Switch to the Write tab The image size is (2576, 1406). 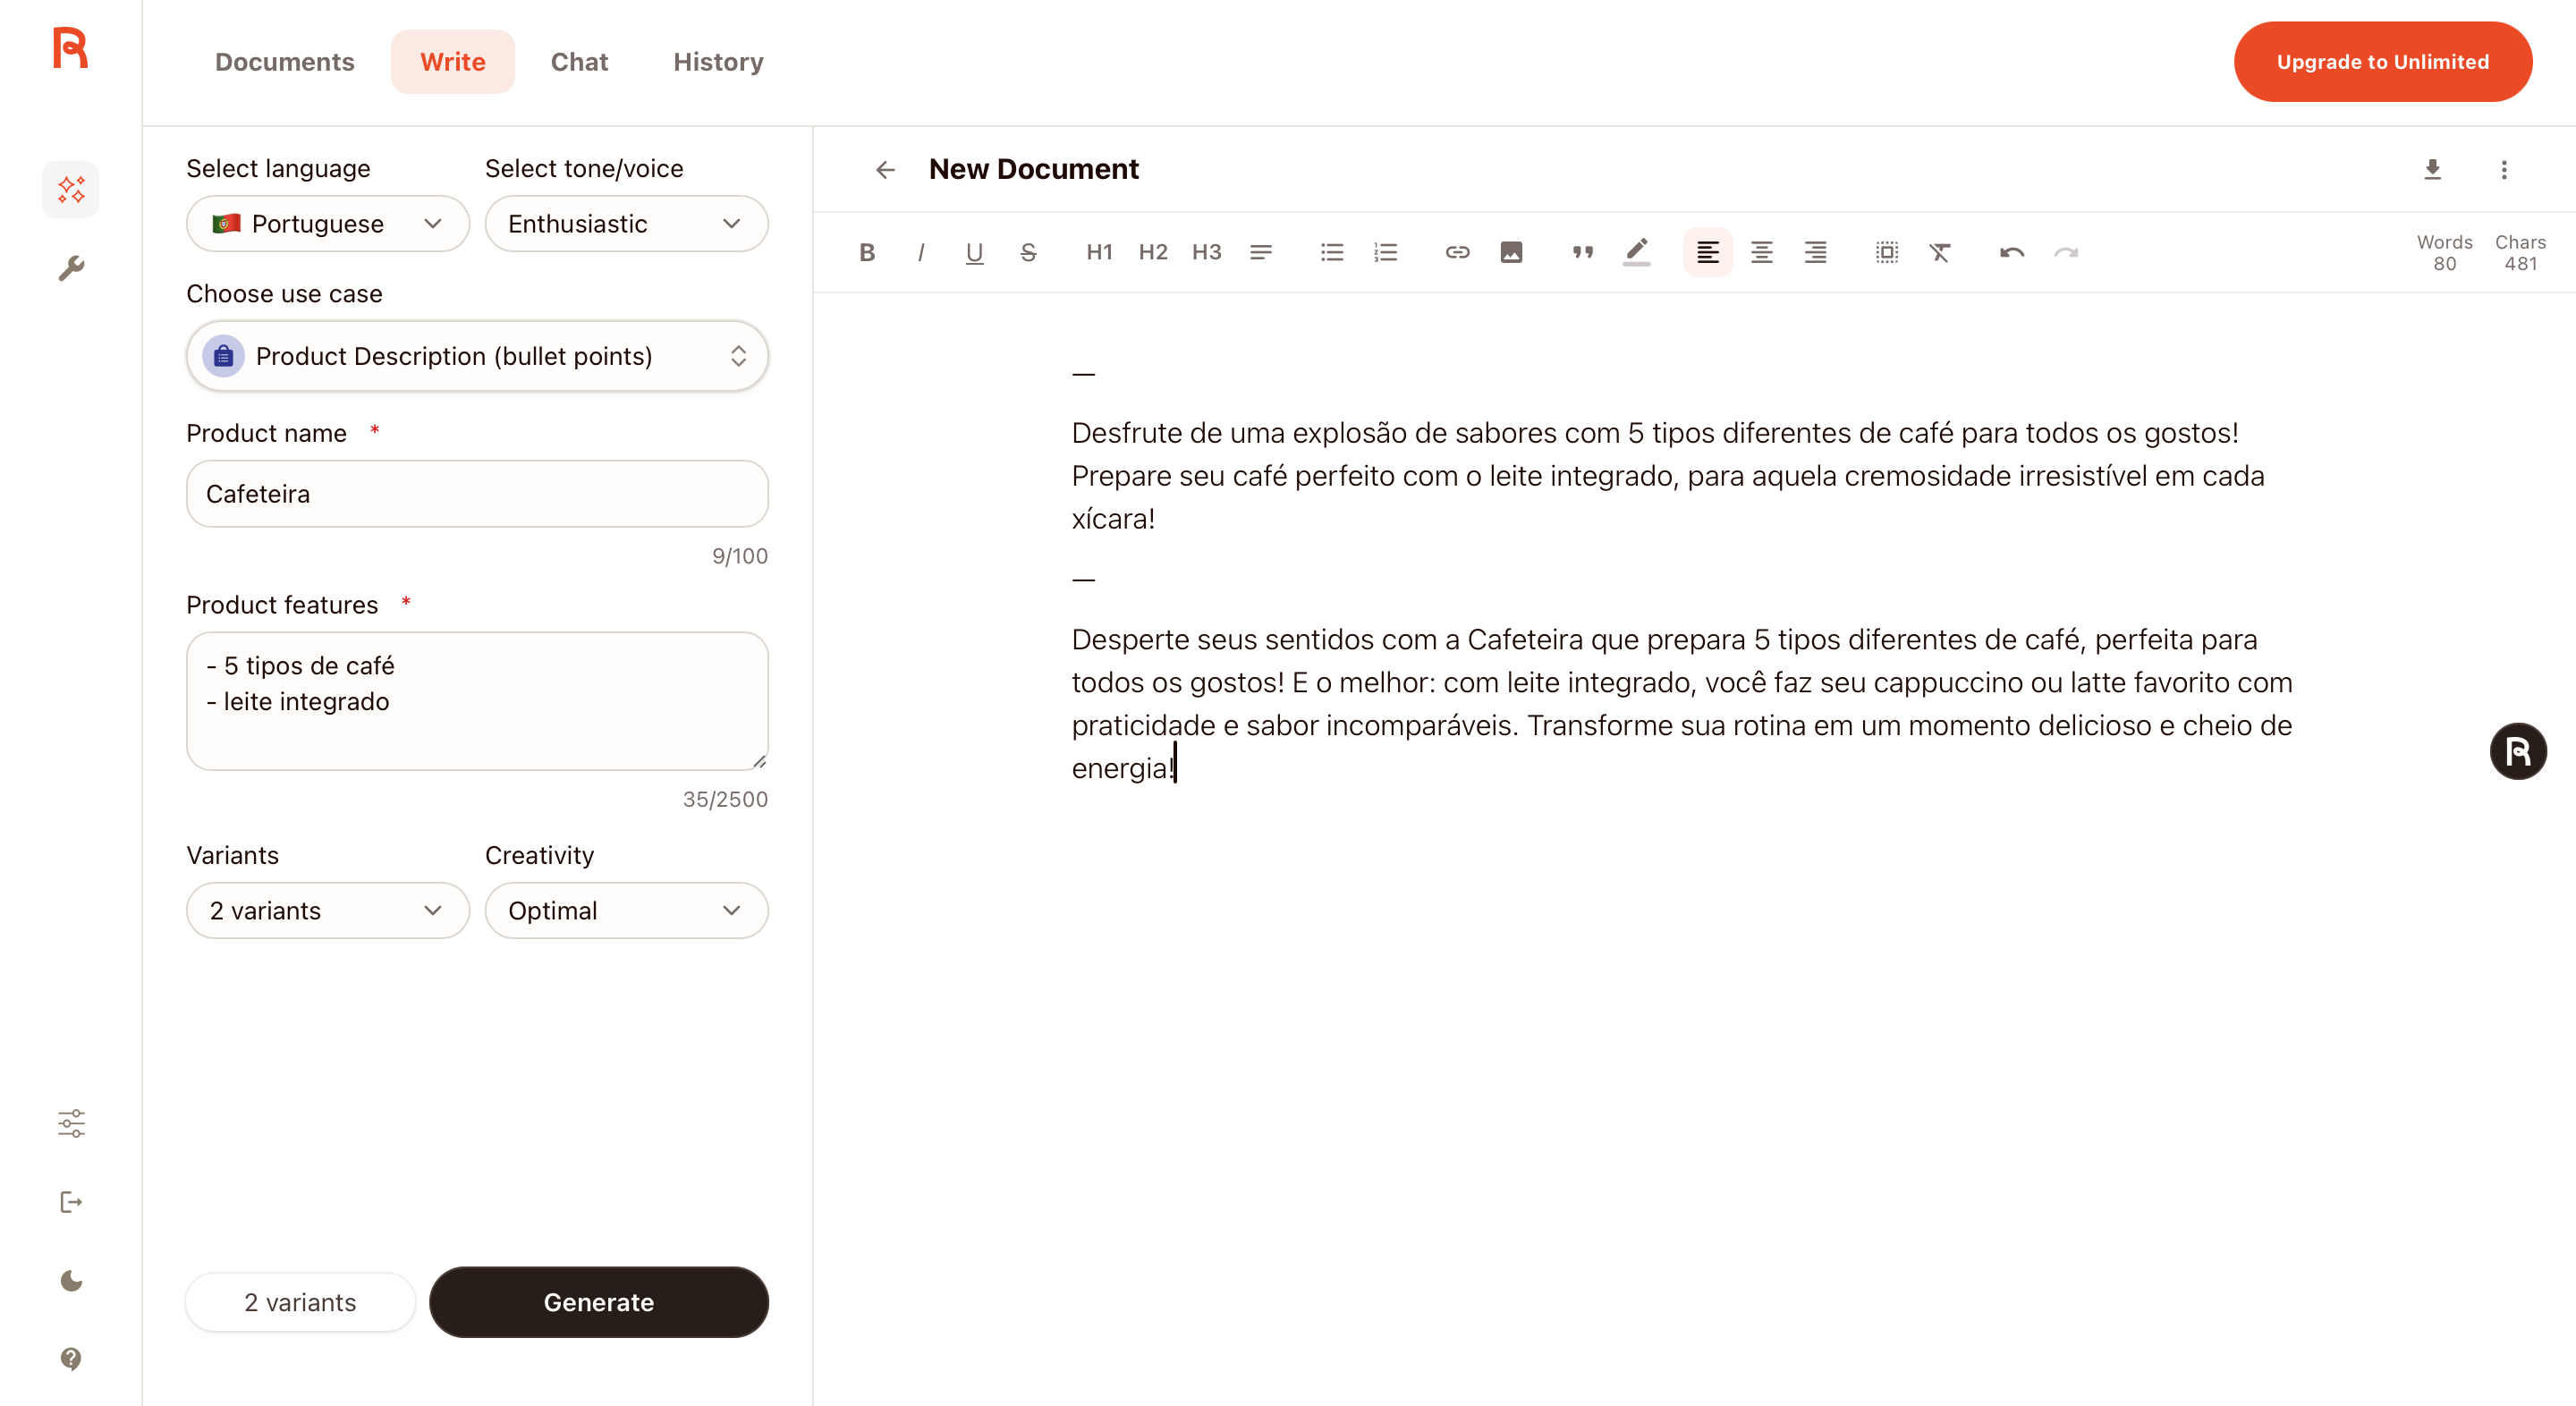[x=453, y=62]
